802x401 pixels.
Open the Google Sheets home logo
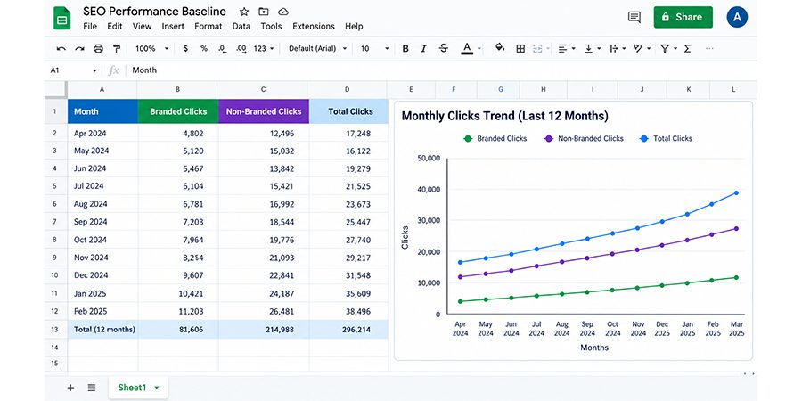click(x=61, y=18)
